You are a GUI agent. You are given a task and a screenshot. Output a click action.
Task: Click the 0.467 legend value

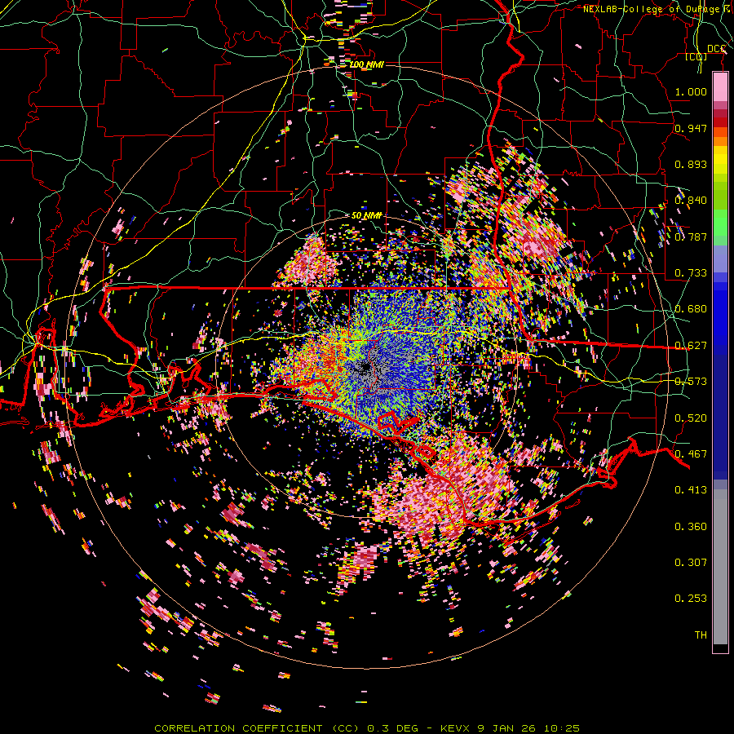691,454
